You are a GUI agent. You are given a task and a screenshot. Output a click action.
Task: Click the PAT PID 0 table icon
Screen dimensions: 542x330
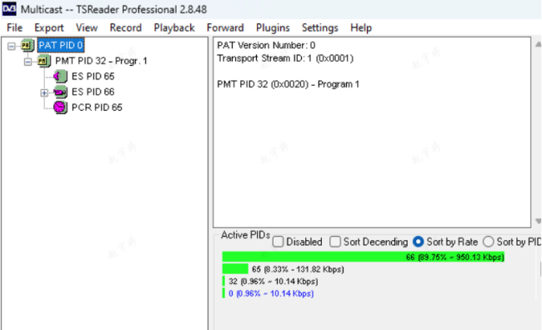pos(27,45)
